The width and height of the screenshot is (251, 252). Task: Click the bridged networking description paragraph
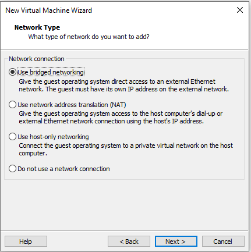pyautogui.click(x=124, y=86)
